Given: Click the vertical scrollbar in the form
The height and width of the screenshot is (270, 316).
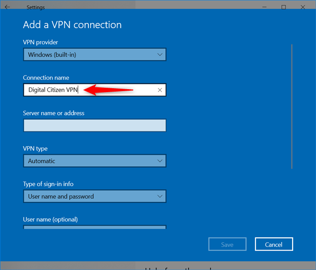Looking at the screenshot, I should (292, 107).
